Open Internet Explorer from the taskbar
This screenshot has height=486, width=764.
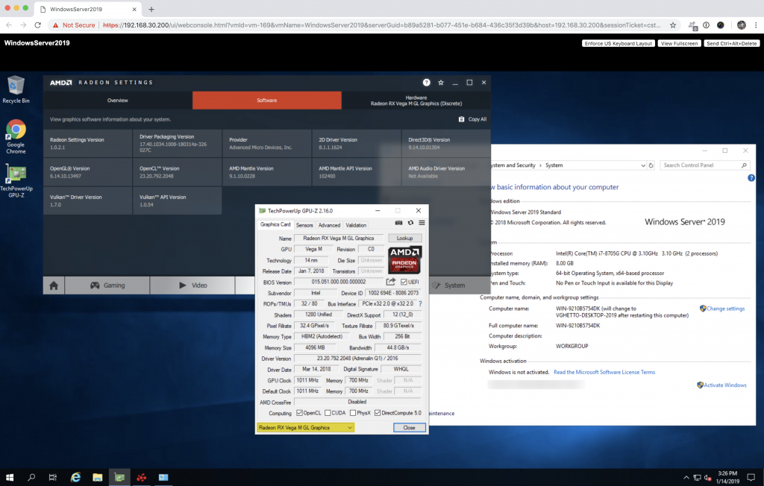pyautogui.click(x=75, y=477)
